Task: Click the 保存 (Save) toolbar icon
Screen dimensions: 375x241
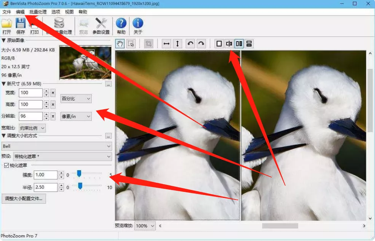Action: tap(20, 24)
